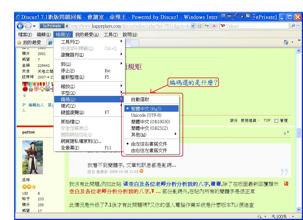
Task: Click the Favorites star icon
Action: click(x=19, y=43)
